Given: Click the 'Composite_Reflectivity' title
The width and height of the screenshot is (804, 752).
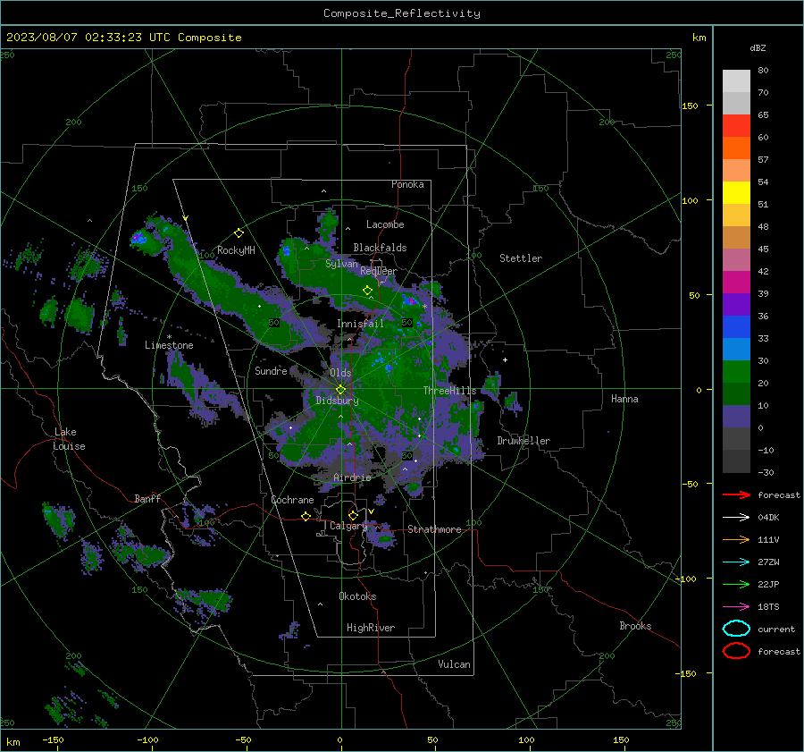Looking at the screenshot, I should 402,13.
